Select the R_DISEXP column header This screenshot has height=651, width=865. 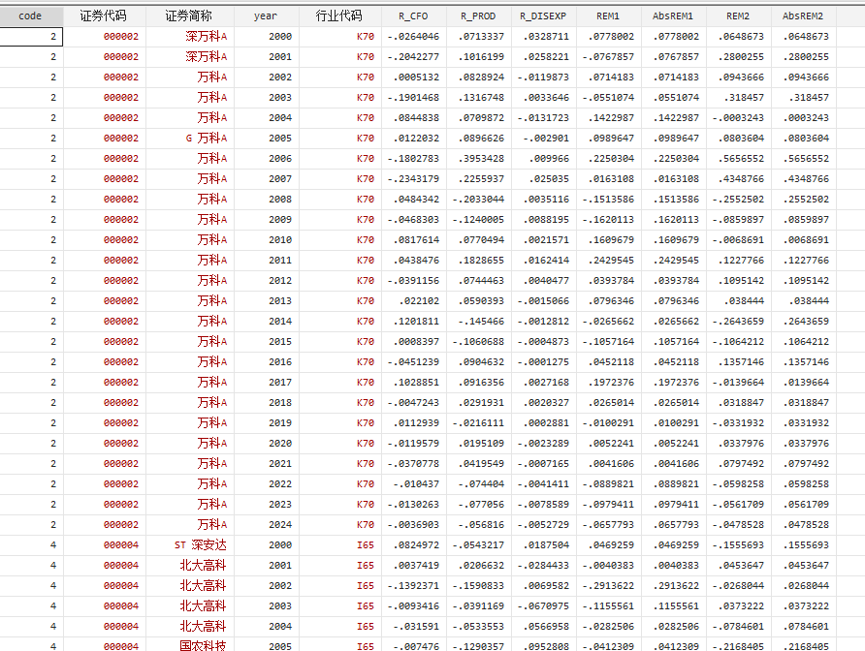point(543,16)
